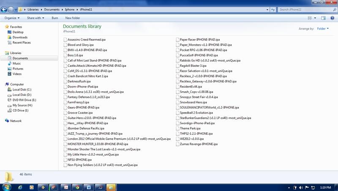Select FarmFrenzy3.ipa file
The image size is (338, 191).
[x=76, y=102]
